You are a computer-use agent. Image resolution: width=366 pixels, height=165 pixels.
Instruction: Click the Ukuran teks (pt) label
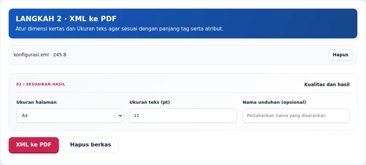click(150, 102)
